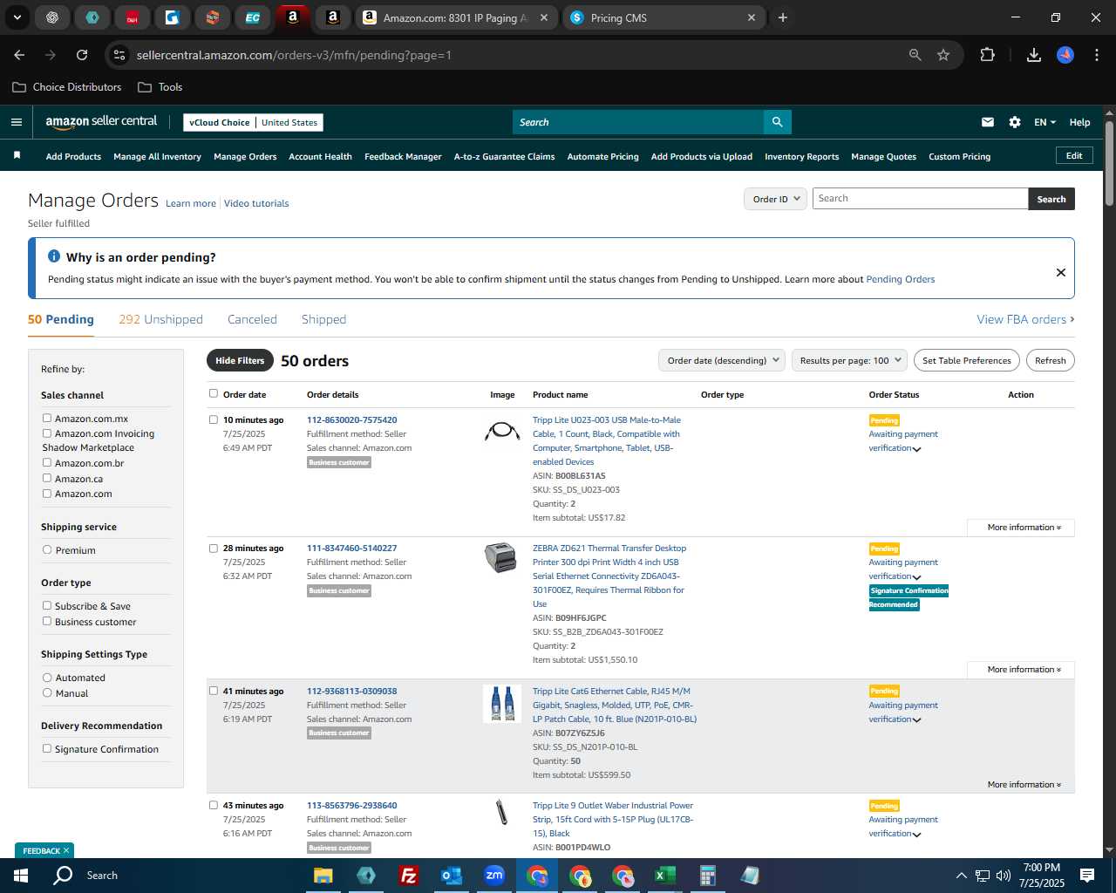1116x893 pixels.
Task: Check the Amazon.com.mx sales channel filter
Action: pyautogui.click(x=47, y=418)
